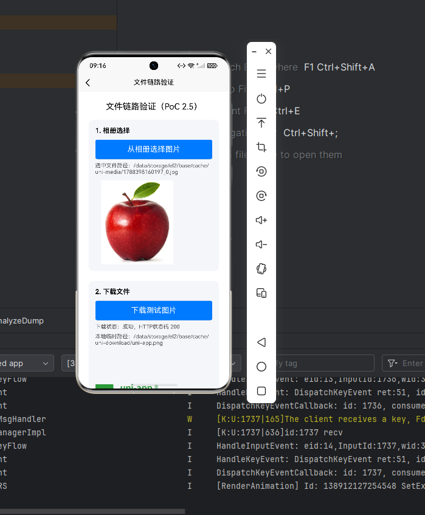The height and width of the screenshot is (515, 425).
Task: Click the shake device icon
Action: (x=261, y=269)
